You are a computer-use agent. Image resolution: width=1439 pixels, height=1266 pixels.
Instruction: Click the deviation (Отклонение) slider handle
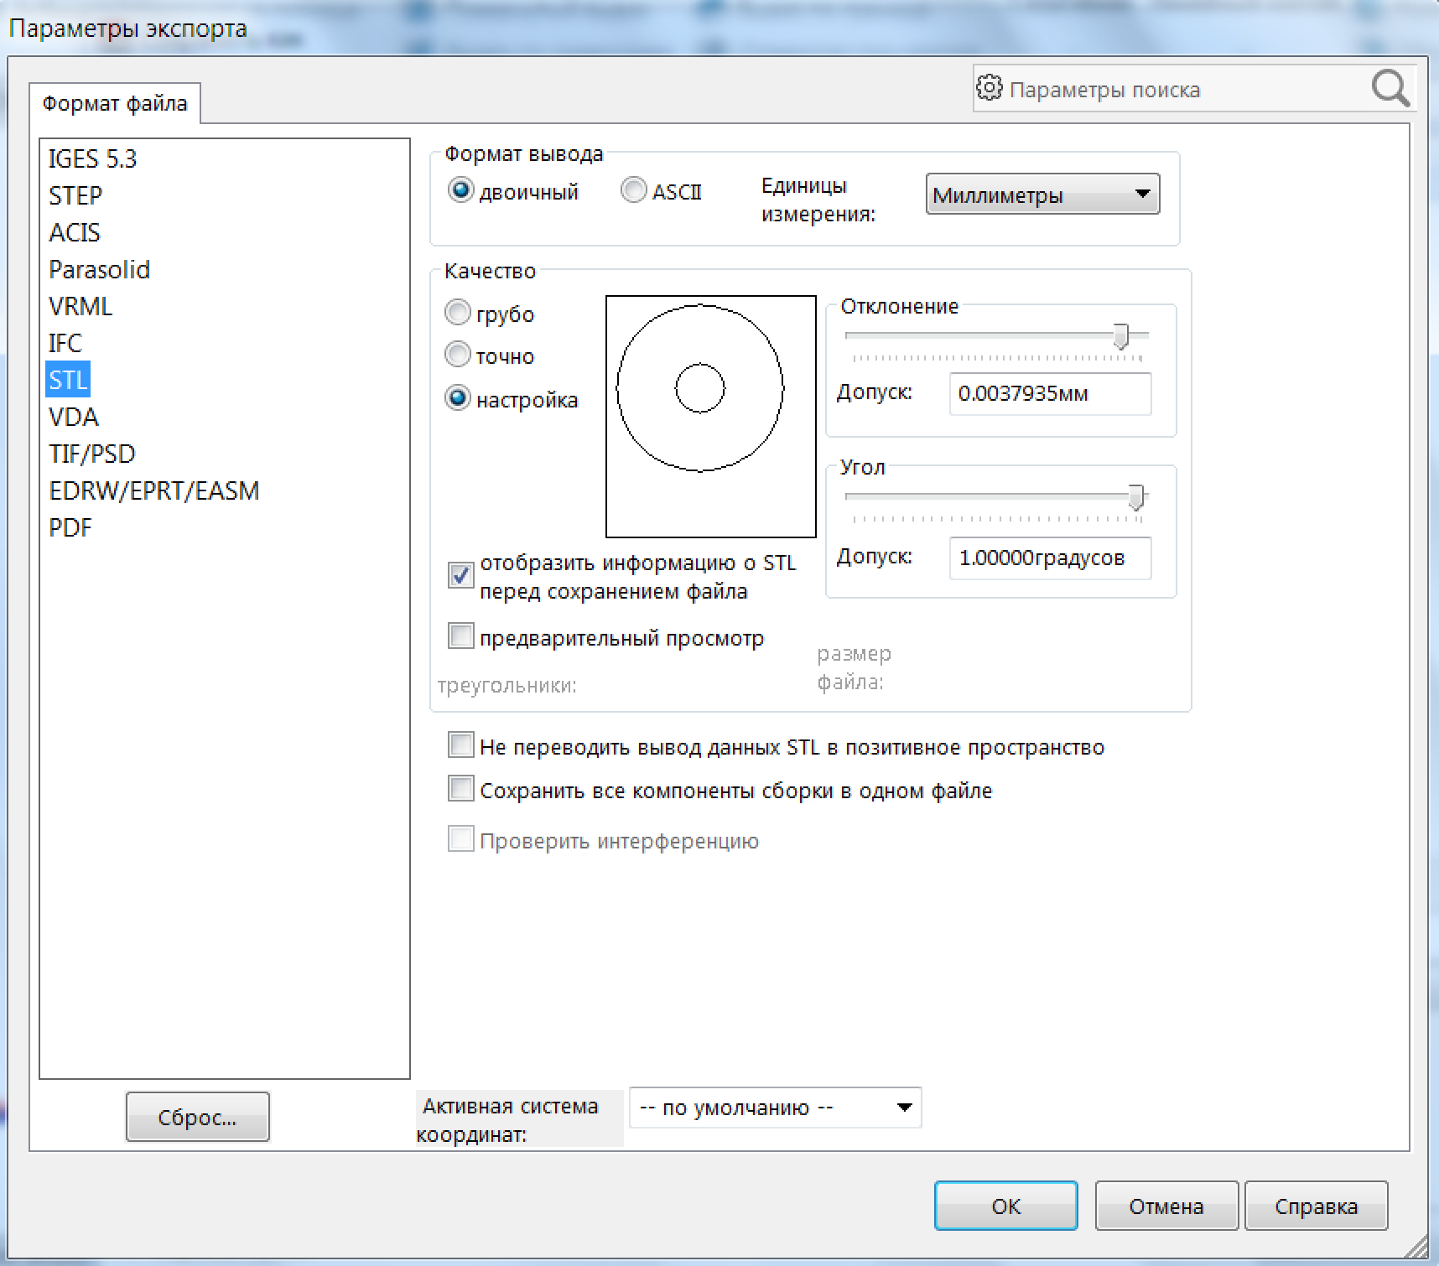tap(1121, 336)
